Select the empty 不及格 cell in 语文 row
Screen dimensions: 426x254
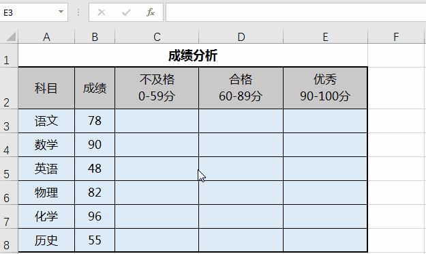[157, 121]
